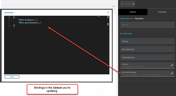This screenshot has width=176, height=96.
Task: Collapse the Parameters section chevron
Action: [121, 33]
